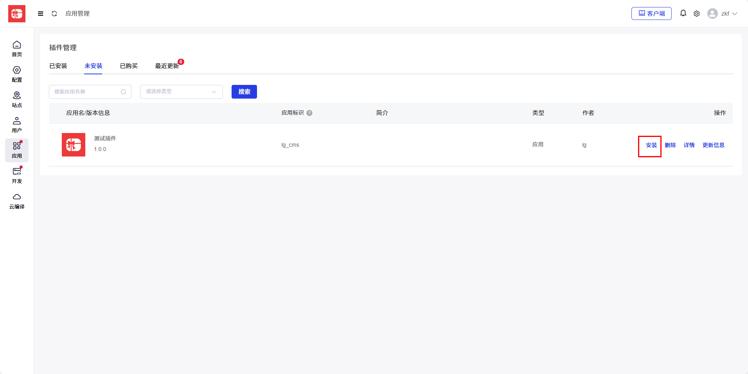Click the 搜索应用名称 input field

point(86,92)
